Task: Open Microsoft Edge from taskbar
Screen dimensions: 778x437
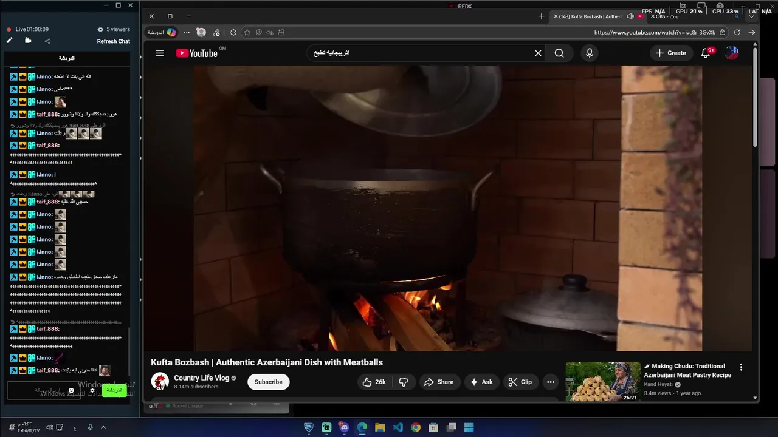Action: pyautogui.click(x=362, y=427)
